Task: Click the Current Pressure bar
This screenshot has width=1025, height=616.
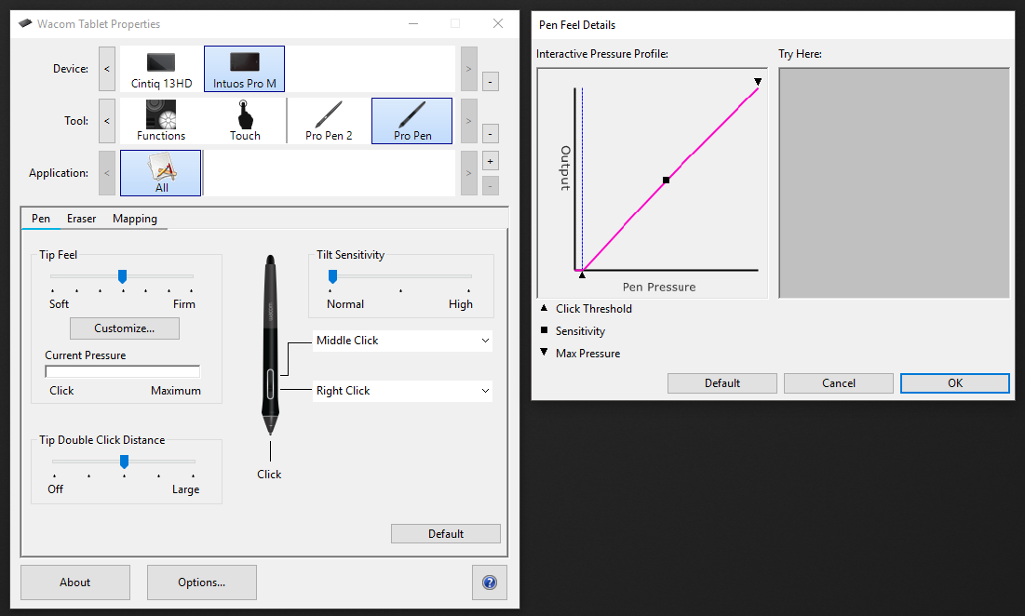Action: click(122, 371)
